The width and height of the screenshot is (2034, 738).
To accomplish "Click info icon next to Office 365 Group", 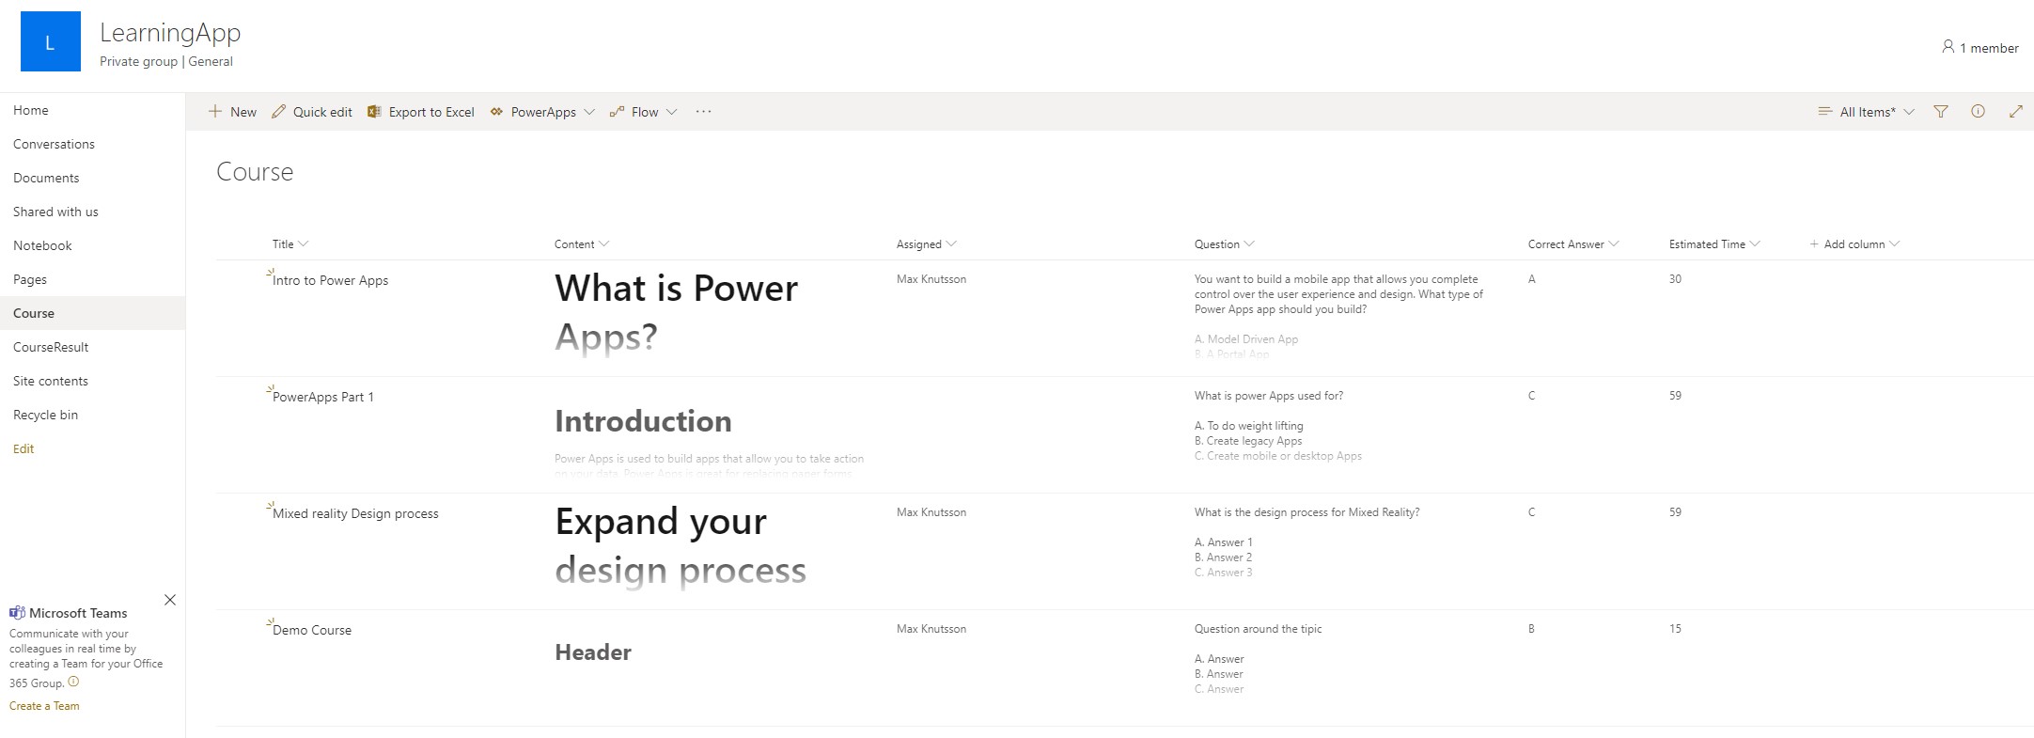I will (x=73, y=682).
